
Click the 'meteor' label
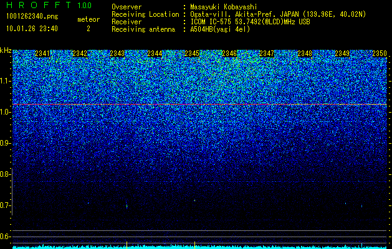coord(88,19)
